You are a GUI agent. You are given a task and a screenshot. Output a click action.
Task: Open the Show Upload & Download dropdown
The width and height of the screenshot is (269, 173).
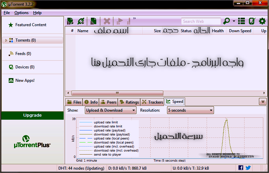[x=111, y=110]
